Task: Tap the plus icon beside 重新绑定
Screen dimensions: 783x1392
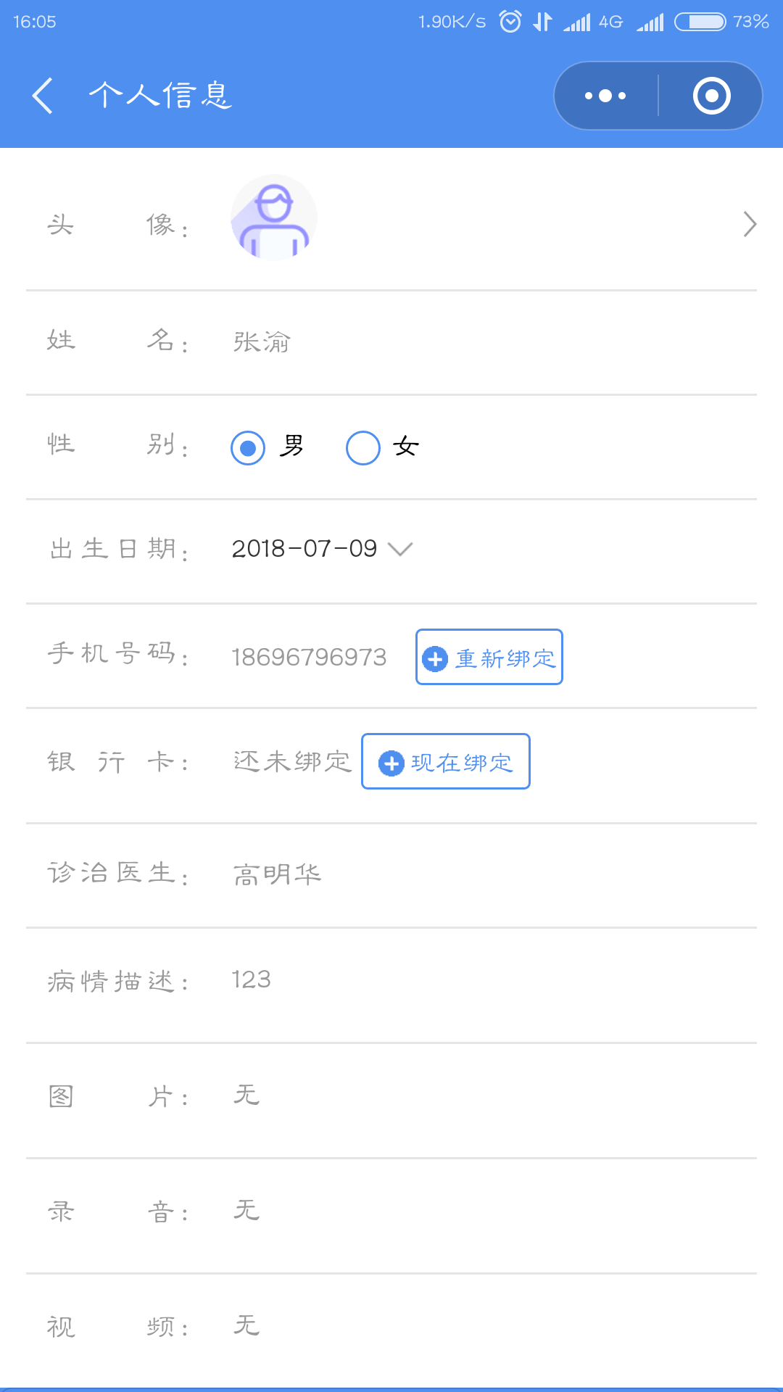Action: 435,658
